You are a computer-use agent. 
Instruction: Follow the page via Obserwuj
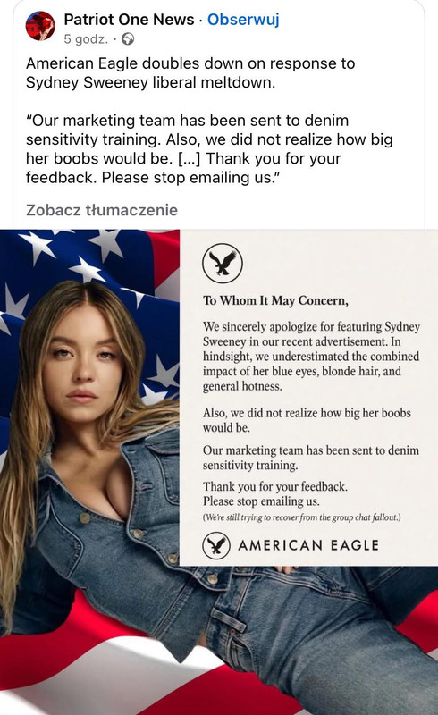243,19
